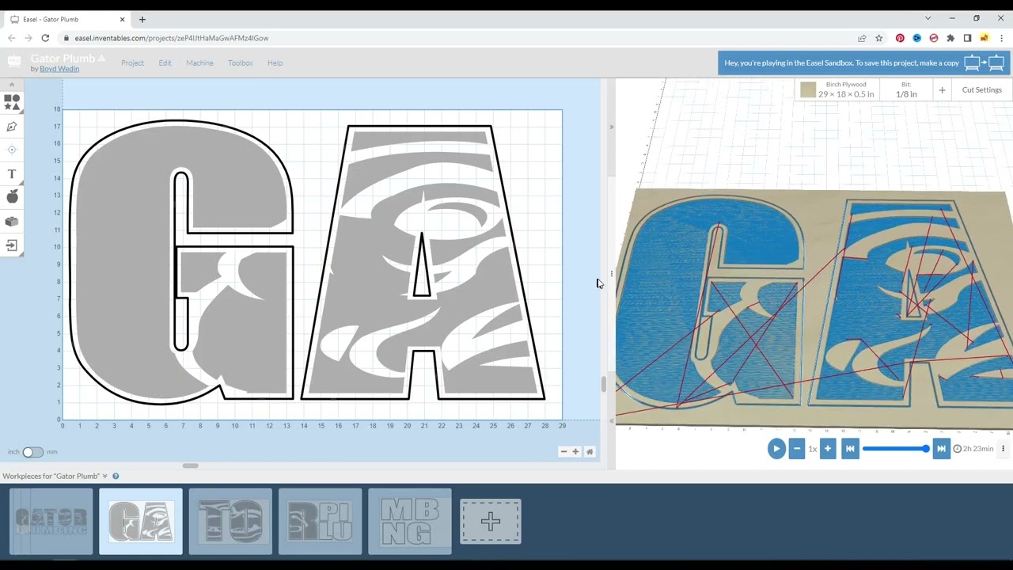
Task: Click the canvas vertical scrollbar
Action: 604,385
